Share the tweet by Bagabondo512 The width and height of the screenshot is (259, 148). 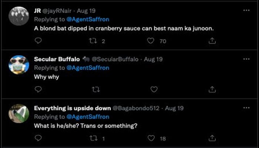point(212,138)
